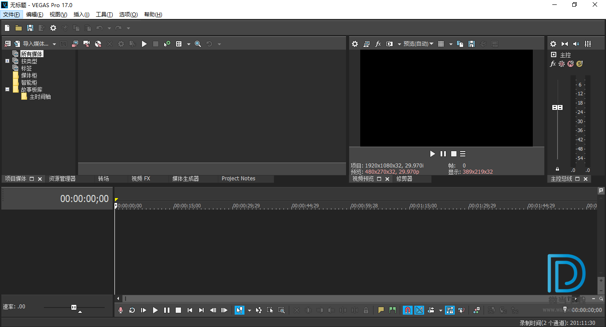606x327 pixels.
Task: Insert a marker with the yellow flag icon
Action: pos(381,310)
